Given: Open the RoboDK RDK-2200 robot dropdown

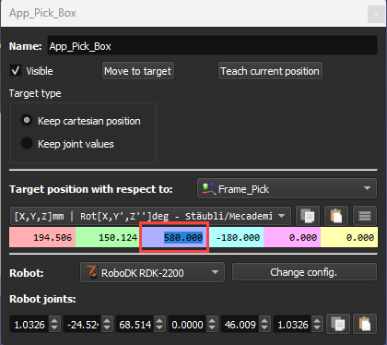Looking at the screenshot, I should 152,272.
